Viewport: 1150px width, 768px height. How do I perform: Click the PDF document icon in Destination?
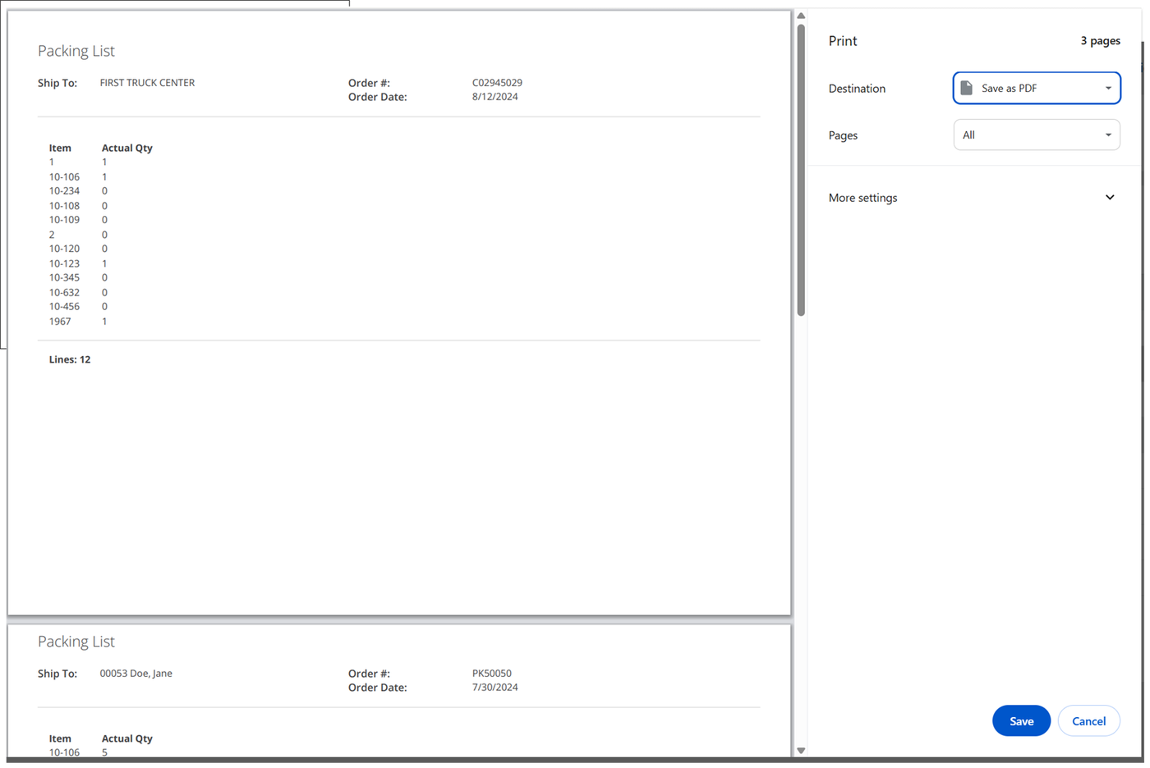(966, 88)
